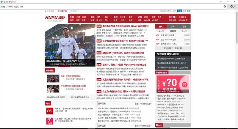
Task: Go to 后一天 in the scores widget
Action: click(184, 31)
